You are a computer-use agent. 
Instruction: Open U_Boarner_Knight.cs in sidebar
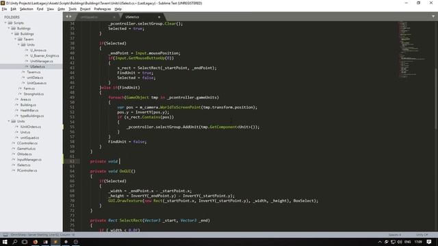[44, 56]
